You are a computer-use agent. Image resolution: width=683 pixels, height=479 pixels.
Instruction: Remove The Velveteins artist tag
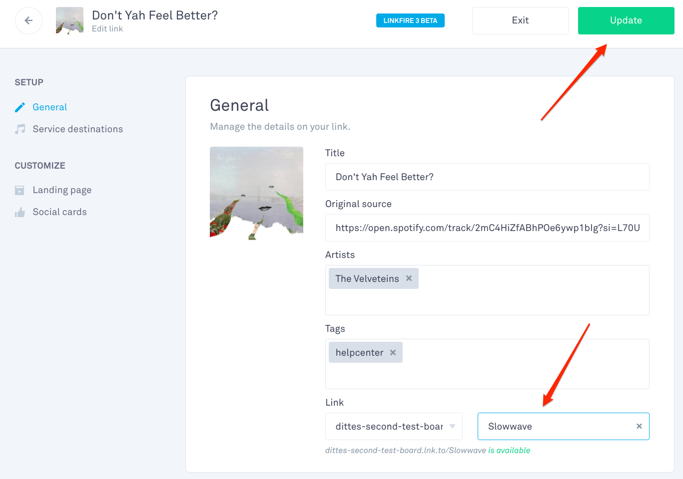coord(409,278)
